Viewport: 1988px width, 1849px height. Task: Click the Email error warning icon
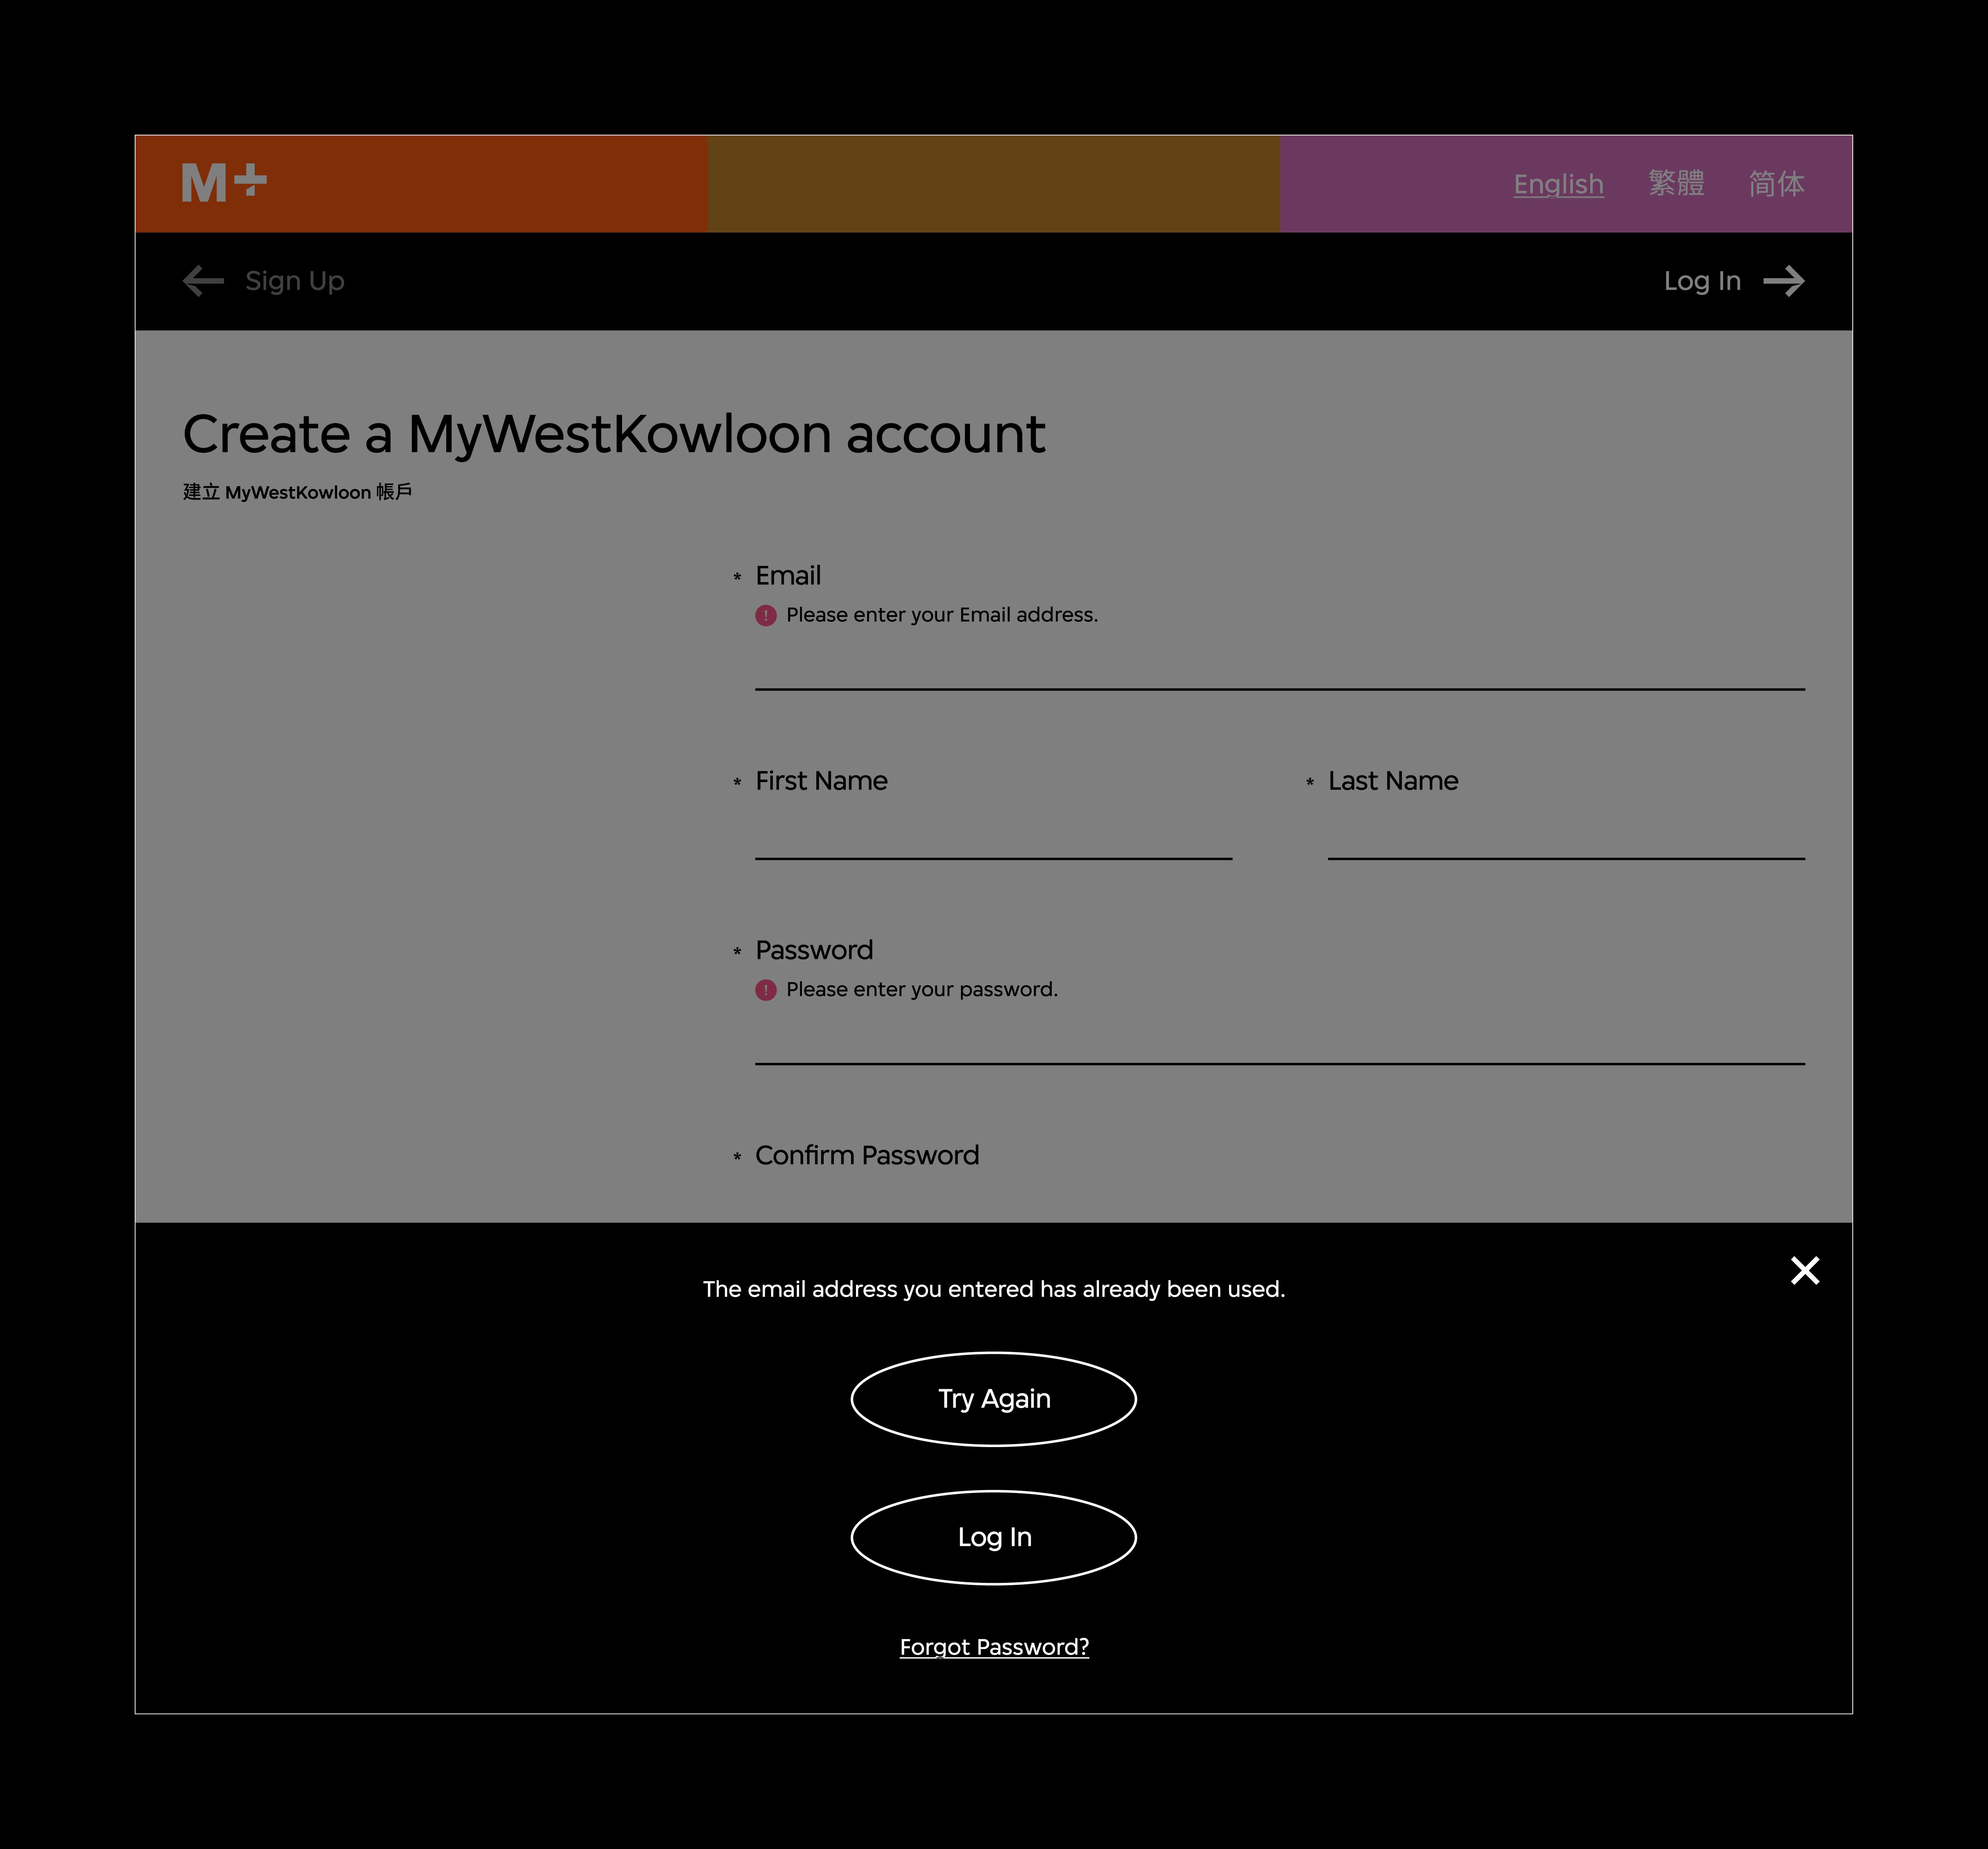[766, 615]
